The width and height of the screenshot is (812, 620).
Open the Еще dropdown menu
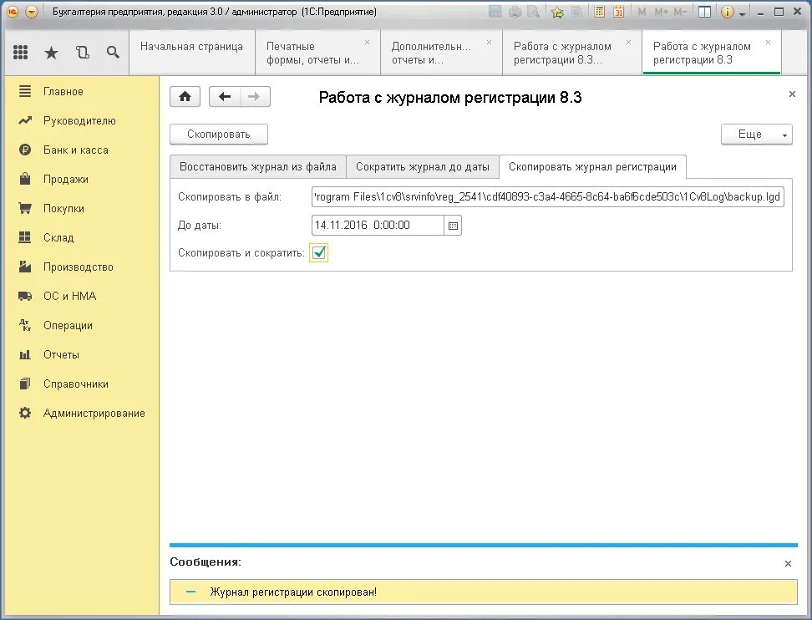click(x=757, y=135)
